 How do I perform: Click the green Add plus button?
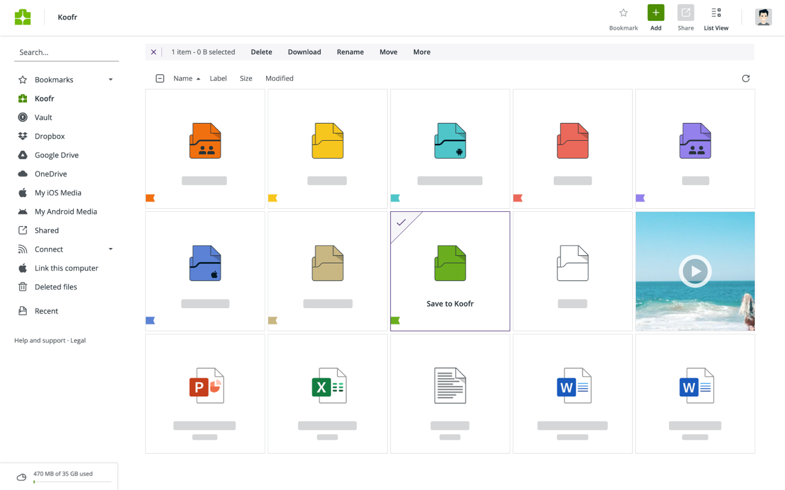(x=656, y=13)
